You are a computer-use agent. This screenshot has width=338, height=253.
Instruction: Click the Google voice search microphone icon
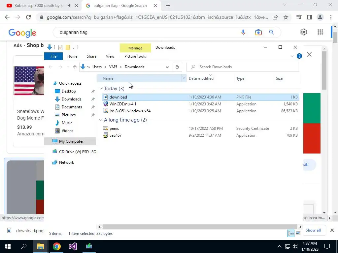pos(243,32)
